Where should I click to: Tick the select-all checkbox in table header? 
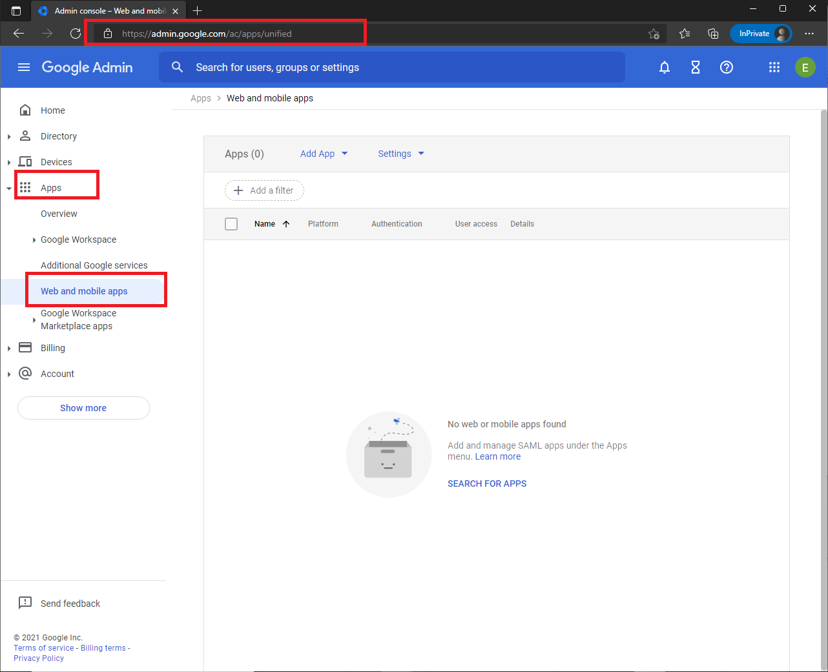(x=231, y=224)
